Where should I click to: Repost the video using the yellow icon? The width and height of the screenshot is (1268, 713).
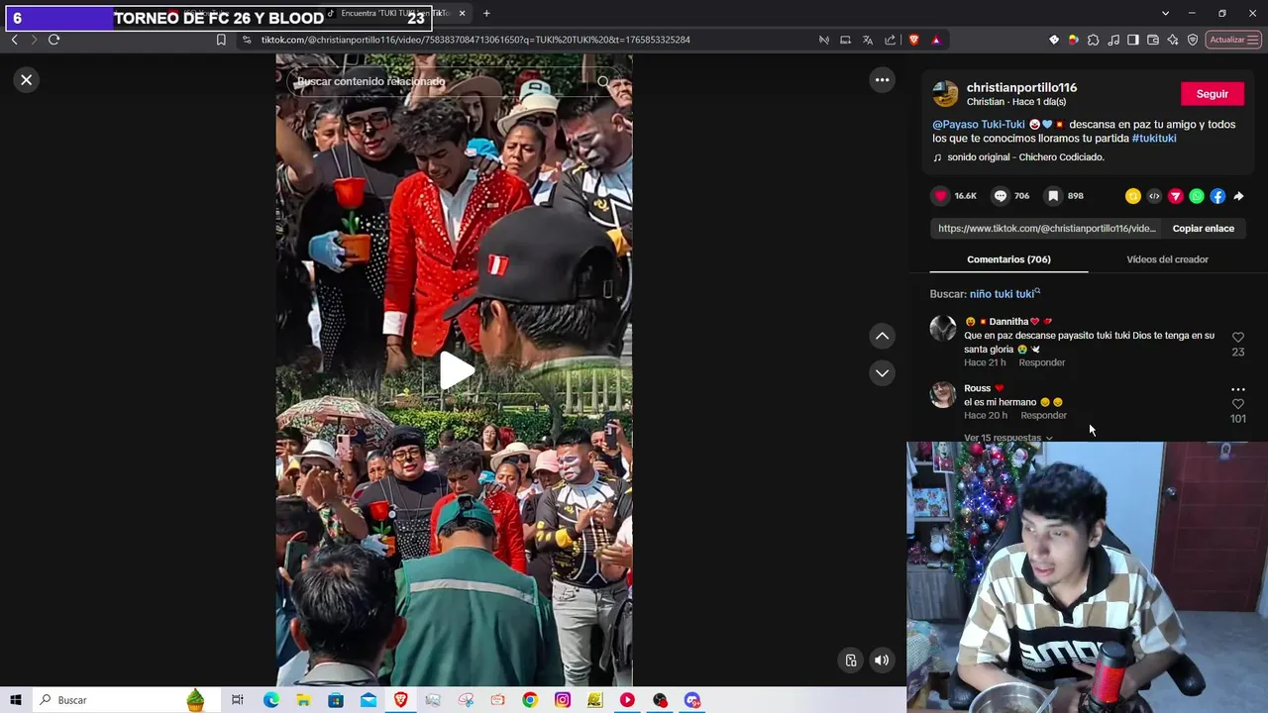pyautogui.click(x=1133, y=196)
